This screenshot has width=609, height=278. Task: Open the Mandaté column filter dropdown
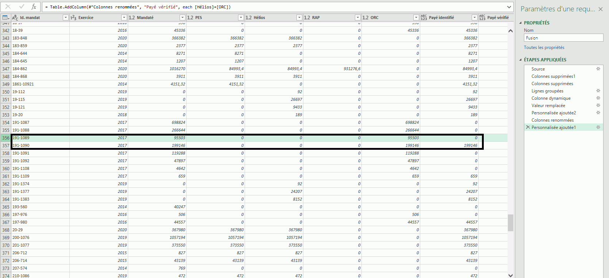(x=182, y=18)
